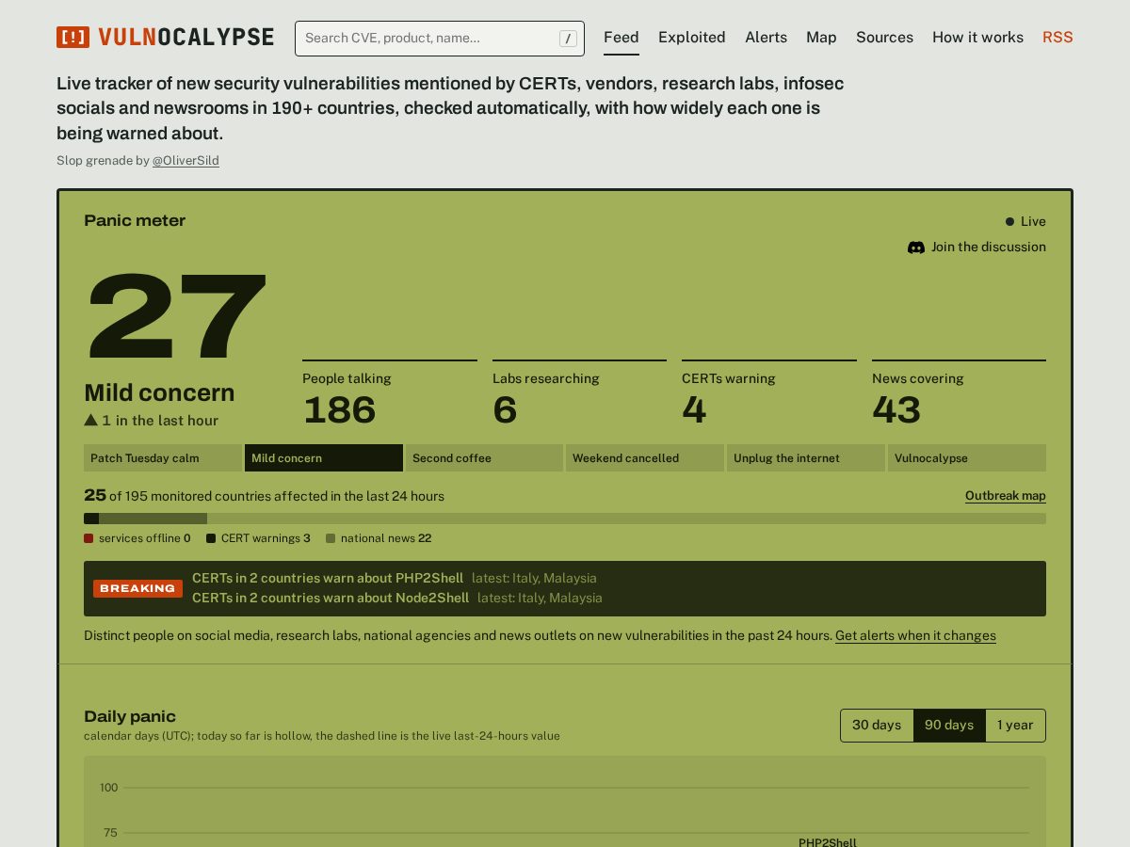Click Get alerts when it changes
This screenshot has height=847, width=1130.
(x=915, y=636)
